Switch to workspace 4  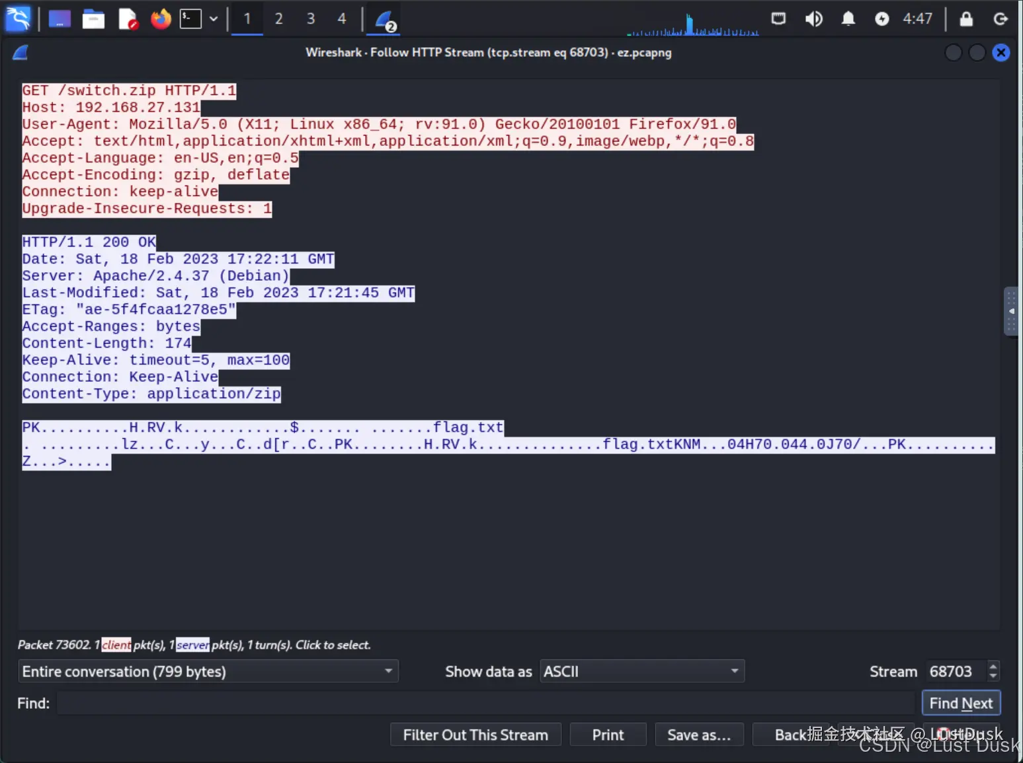click(342, 18)
